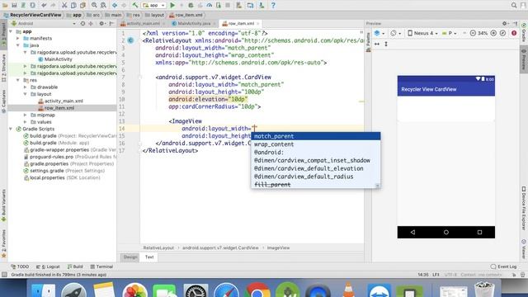The image size is (528, 297).
Task: Click the Paste icon in the toolbar
Action: (x=82, y=5)
